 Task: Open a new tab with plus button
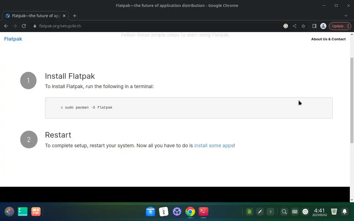[x=74, y=16]
